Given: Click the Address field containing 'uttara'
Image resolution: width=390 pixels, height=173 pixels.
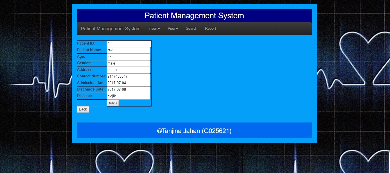Looking at the screenshot, I should pos(129,70).
